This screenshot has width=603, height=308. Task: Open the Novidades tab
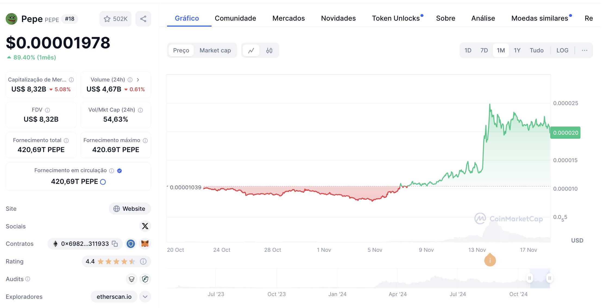(338, 18)
